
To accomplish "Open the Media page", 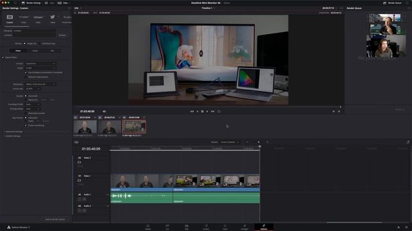I will click(x=148, y=227).
